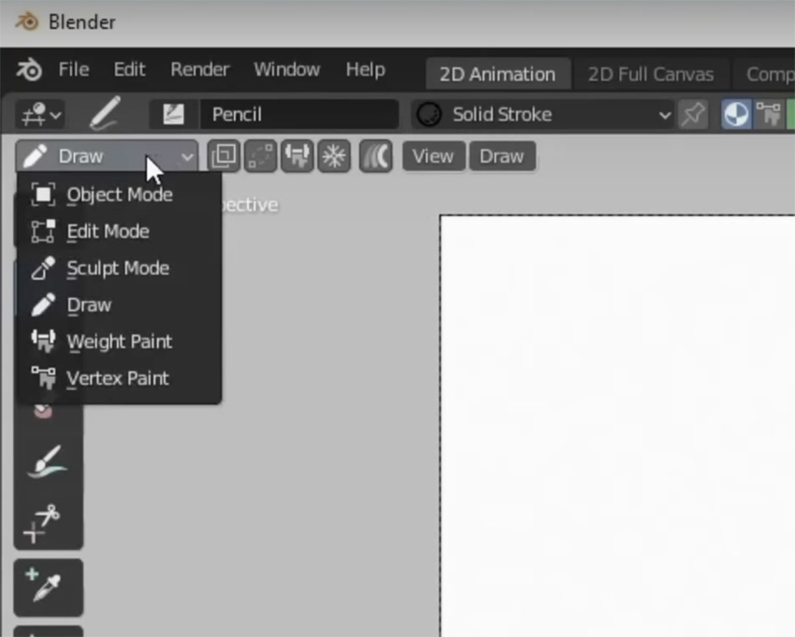Viewport: 795px width, 637px height.
Task: Click the Grease Pencil brush icon beside Pencil
Action: tap(106, 114)
